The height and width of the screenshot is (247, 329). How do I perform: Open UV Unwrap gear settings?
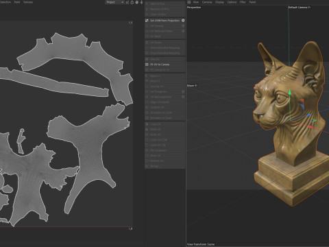click(183, 26)
